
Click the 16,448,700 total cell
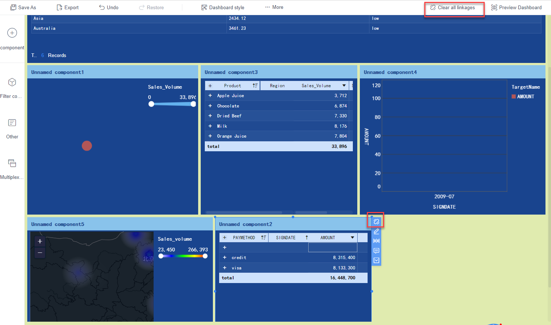tap(343, 278)
